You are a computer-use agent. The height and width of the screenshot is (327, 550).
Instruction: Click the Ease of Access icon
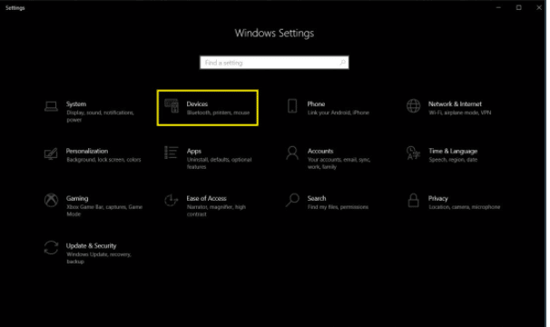(x=172, y=200)
